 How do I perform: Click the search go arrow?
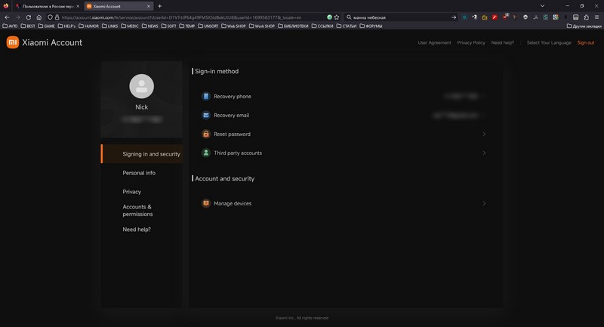tap(454, 17)
